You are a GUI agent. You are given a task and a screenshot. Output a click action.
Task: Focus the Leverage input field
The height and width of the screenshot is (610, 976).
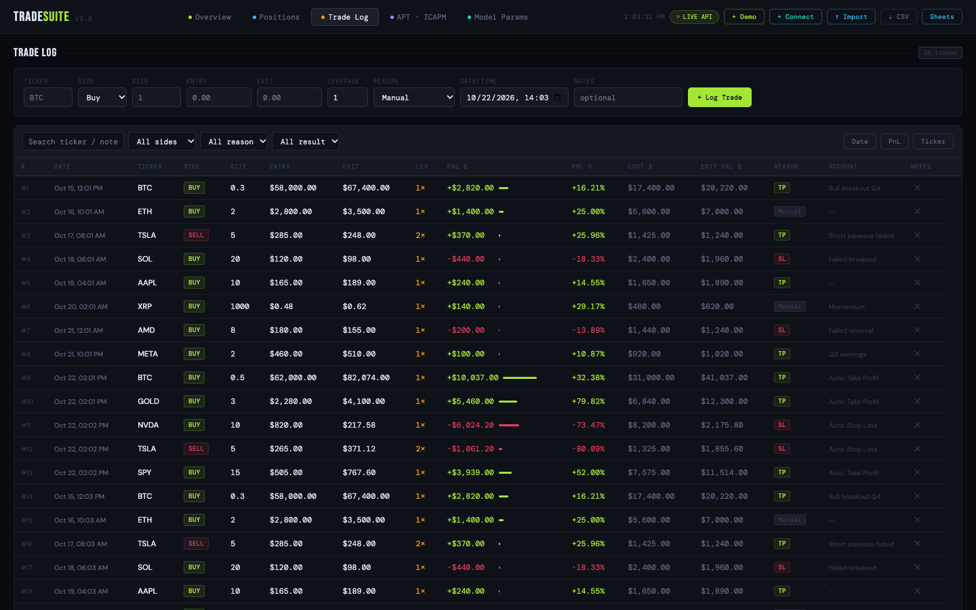click(348, 98)
